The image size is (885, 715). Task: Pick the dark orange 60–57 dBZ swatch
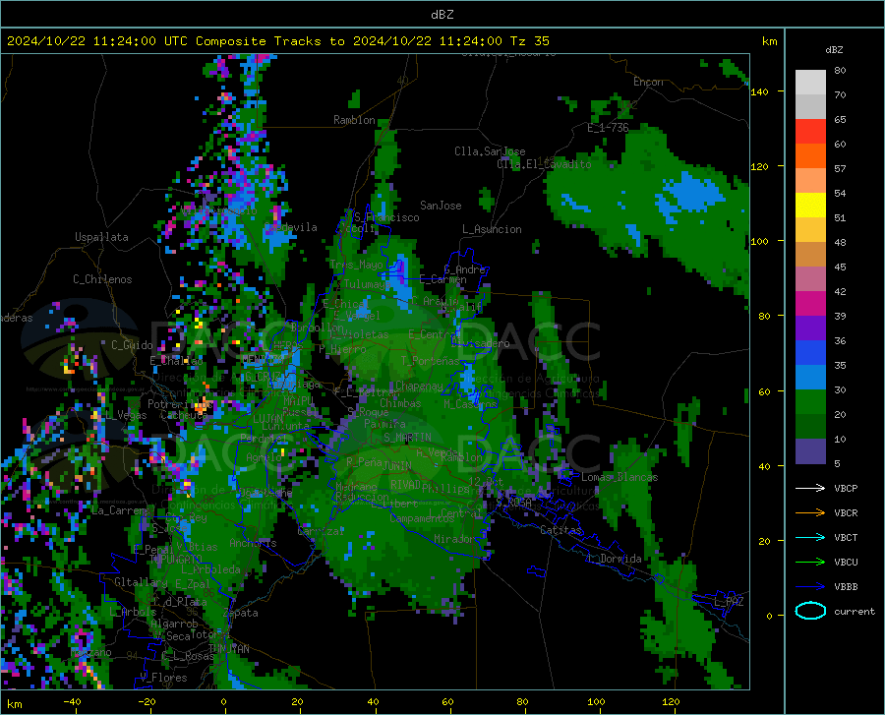810,156
